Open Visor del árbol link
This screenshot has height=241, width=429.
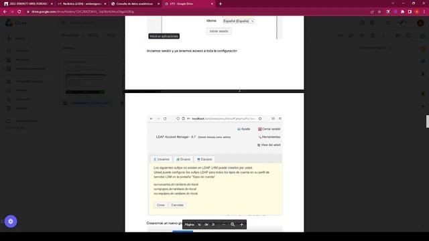269,145
